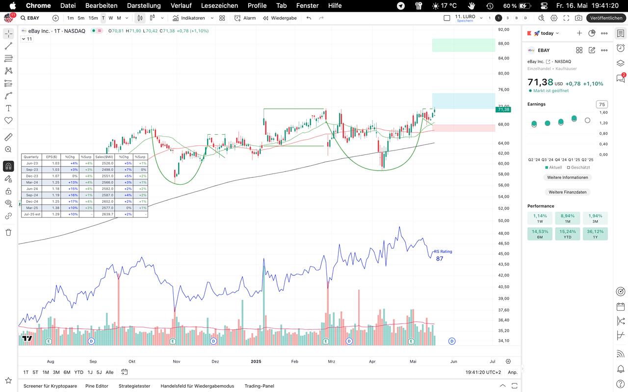Take a chart snapshot with camera icon
The height and width of the screenshot is (392, 628).
pos(578,18)
